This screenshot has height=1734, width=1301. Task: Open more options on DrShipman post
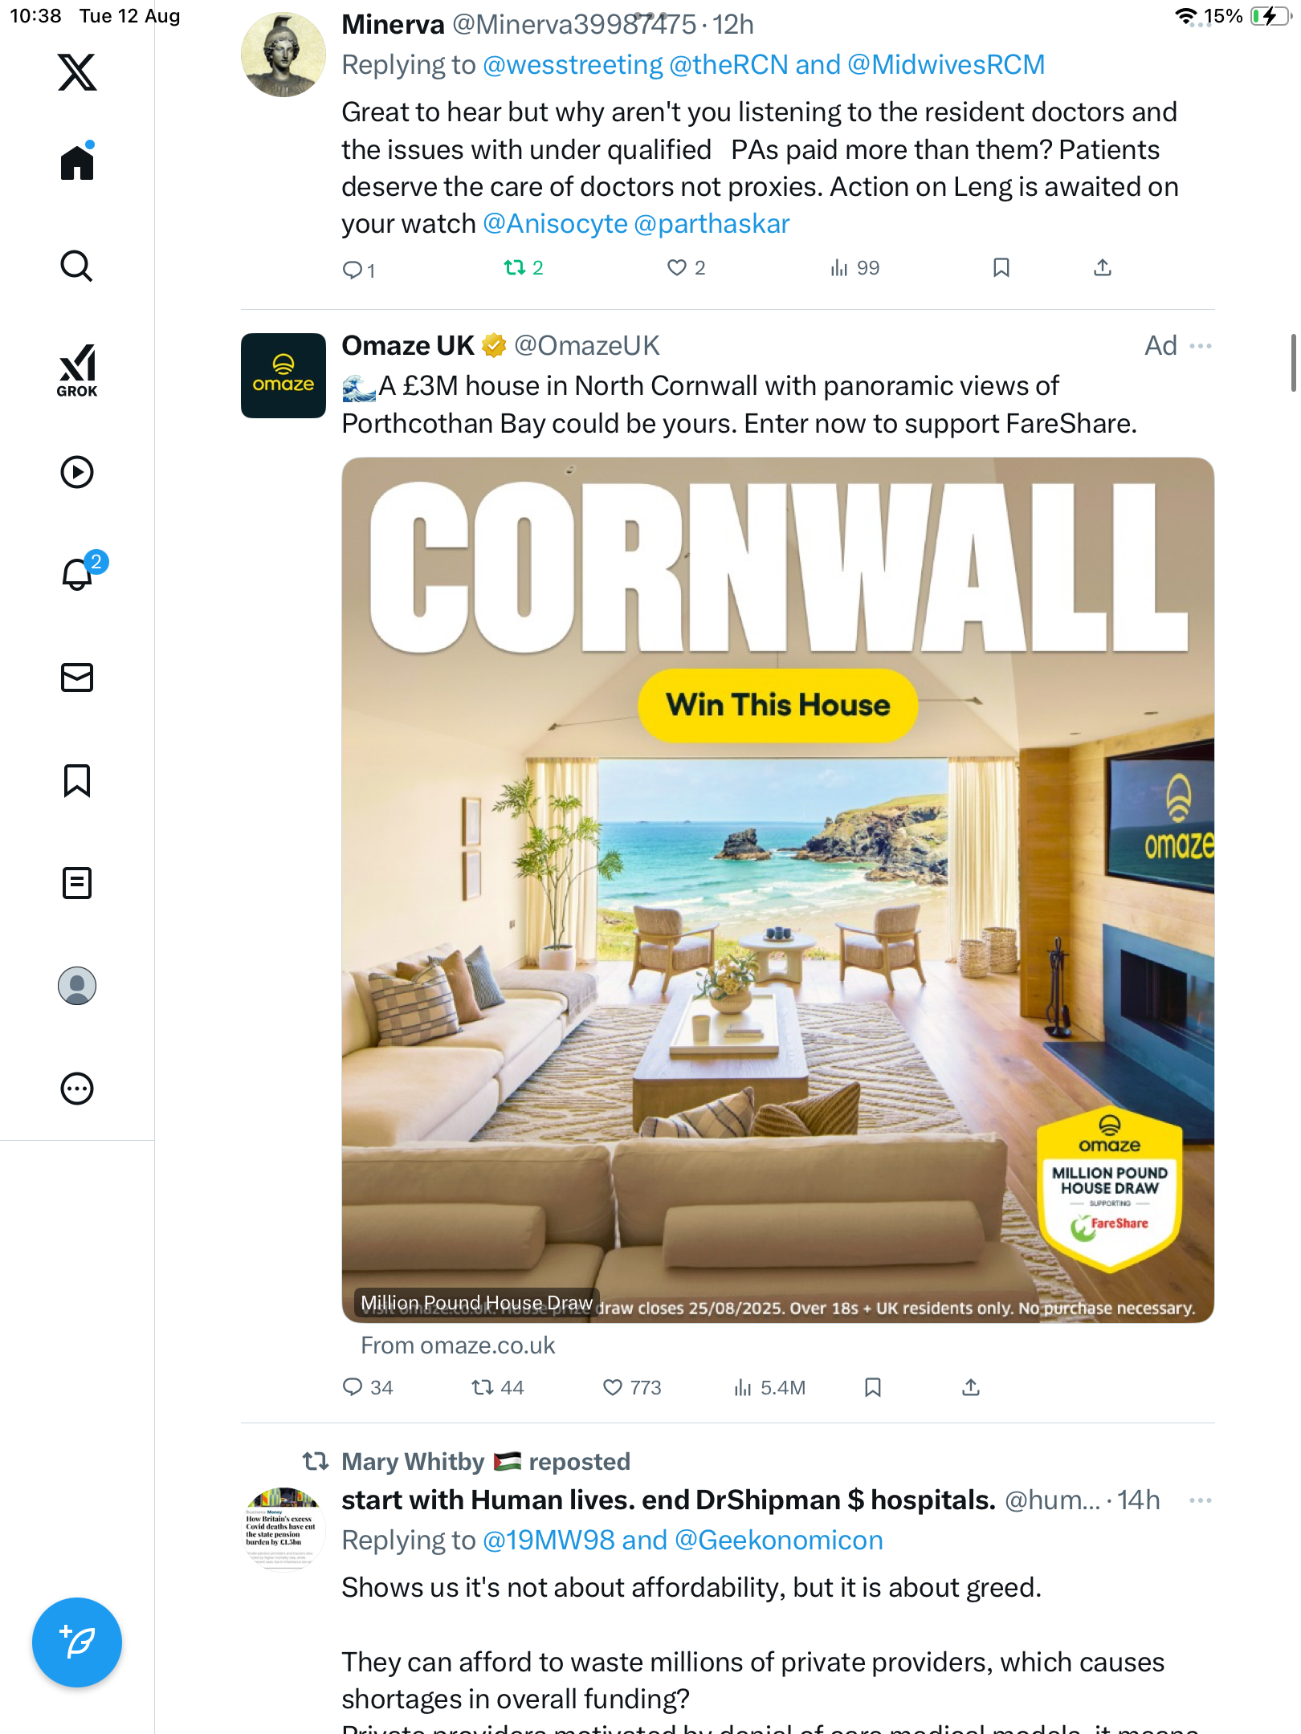tap(1201, 1500)
